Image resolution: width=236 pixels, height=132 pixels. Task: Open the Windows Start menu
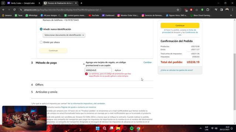coord(98,128)
